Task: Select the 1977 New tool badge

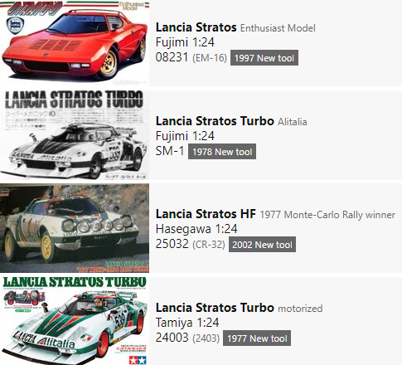Action: (x=257, y=338)
